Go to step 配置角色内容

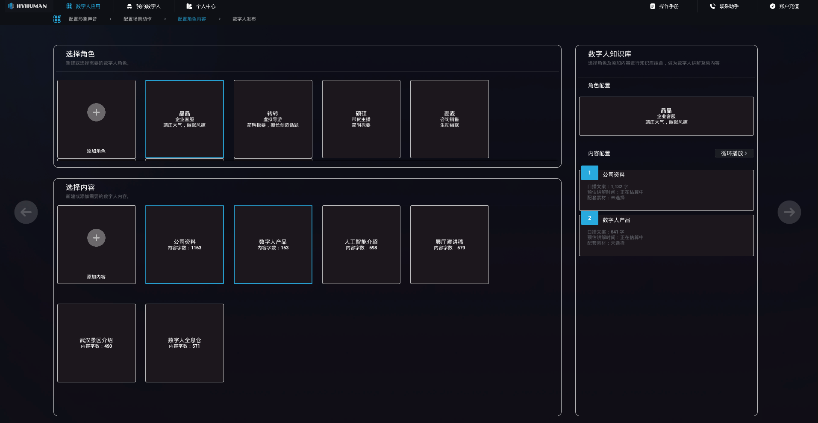click(192, 19)
